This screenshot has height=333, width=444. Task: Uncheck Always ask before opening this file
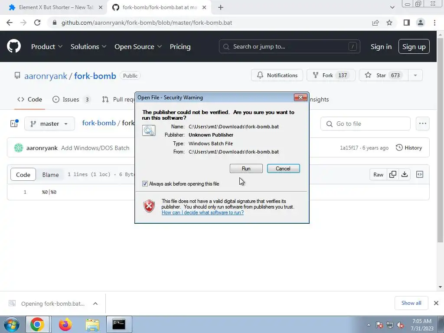(145, 184)
